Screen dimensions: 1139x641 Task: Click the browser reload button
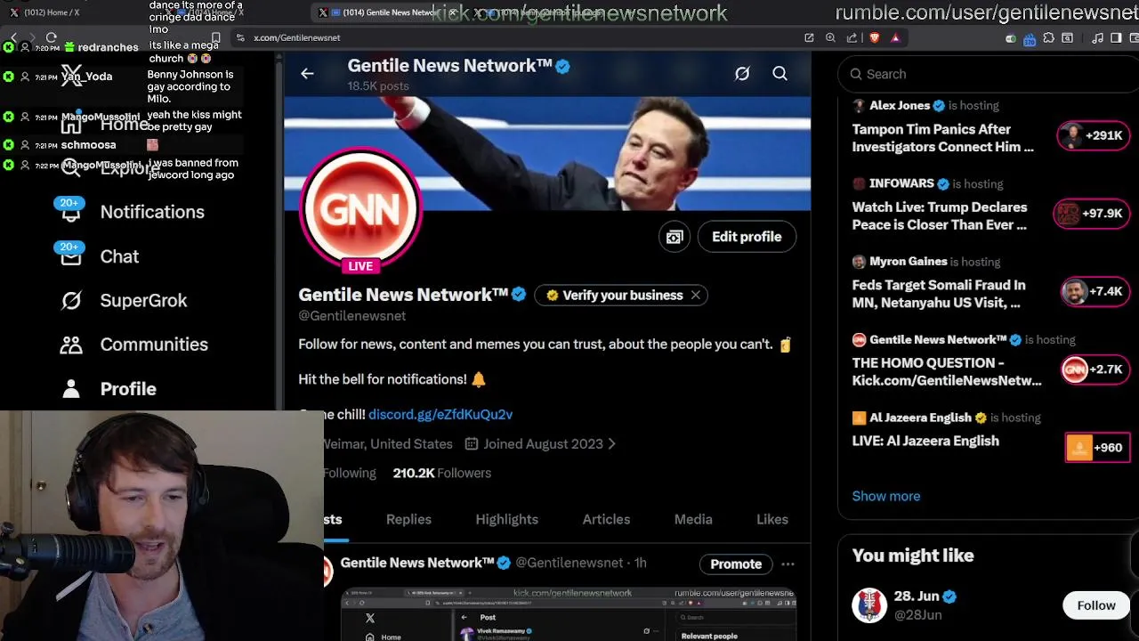click(51, 37)
